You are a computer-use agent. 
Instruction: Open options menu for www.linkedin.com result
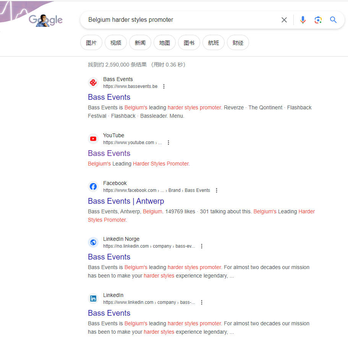pyautogui.click(x=202, y=302)
